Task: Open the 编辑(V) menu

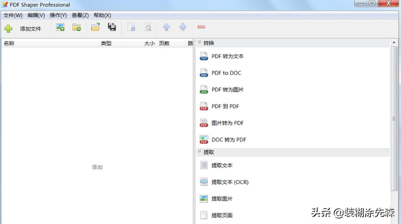Action: 36,15
